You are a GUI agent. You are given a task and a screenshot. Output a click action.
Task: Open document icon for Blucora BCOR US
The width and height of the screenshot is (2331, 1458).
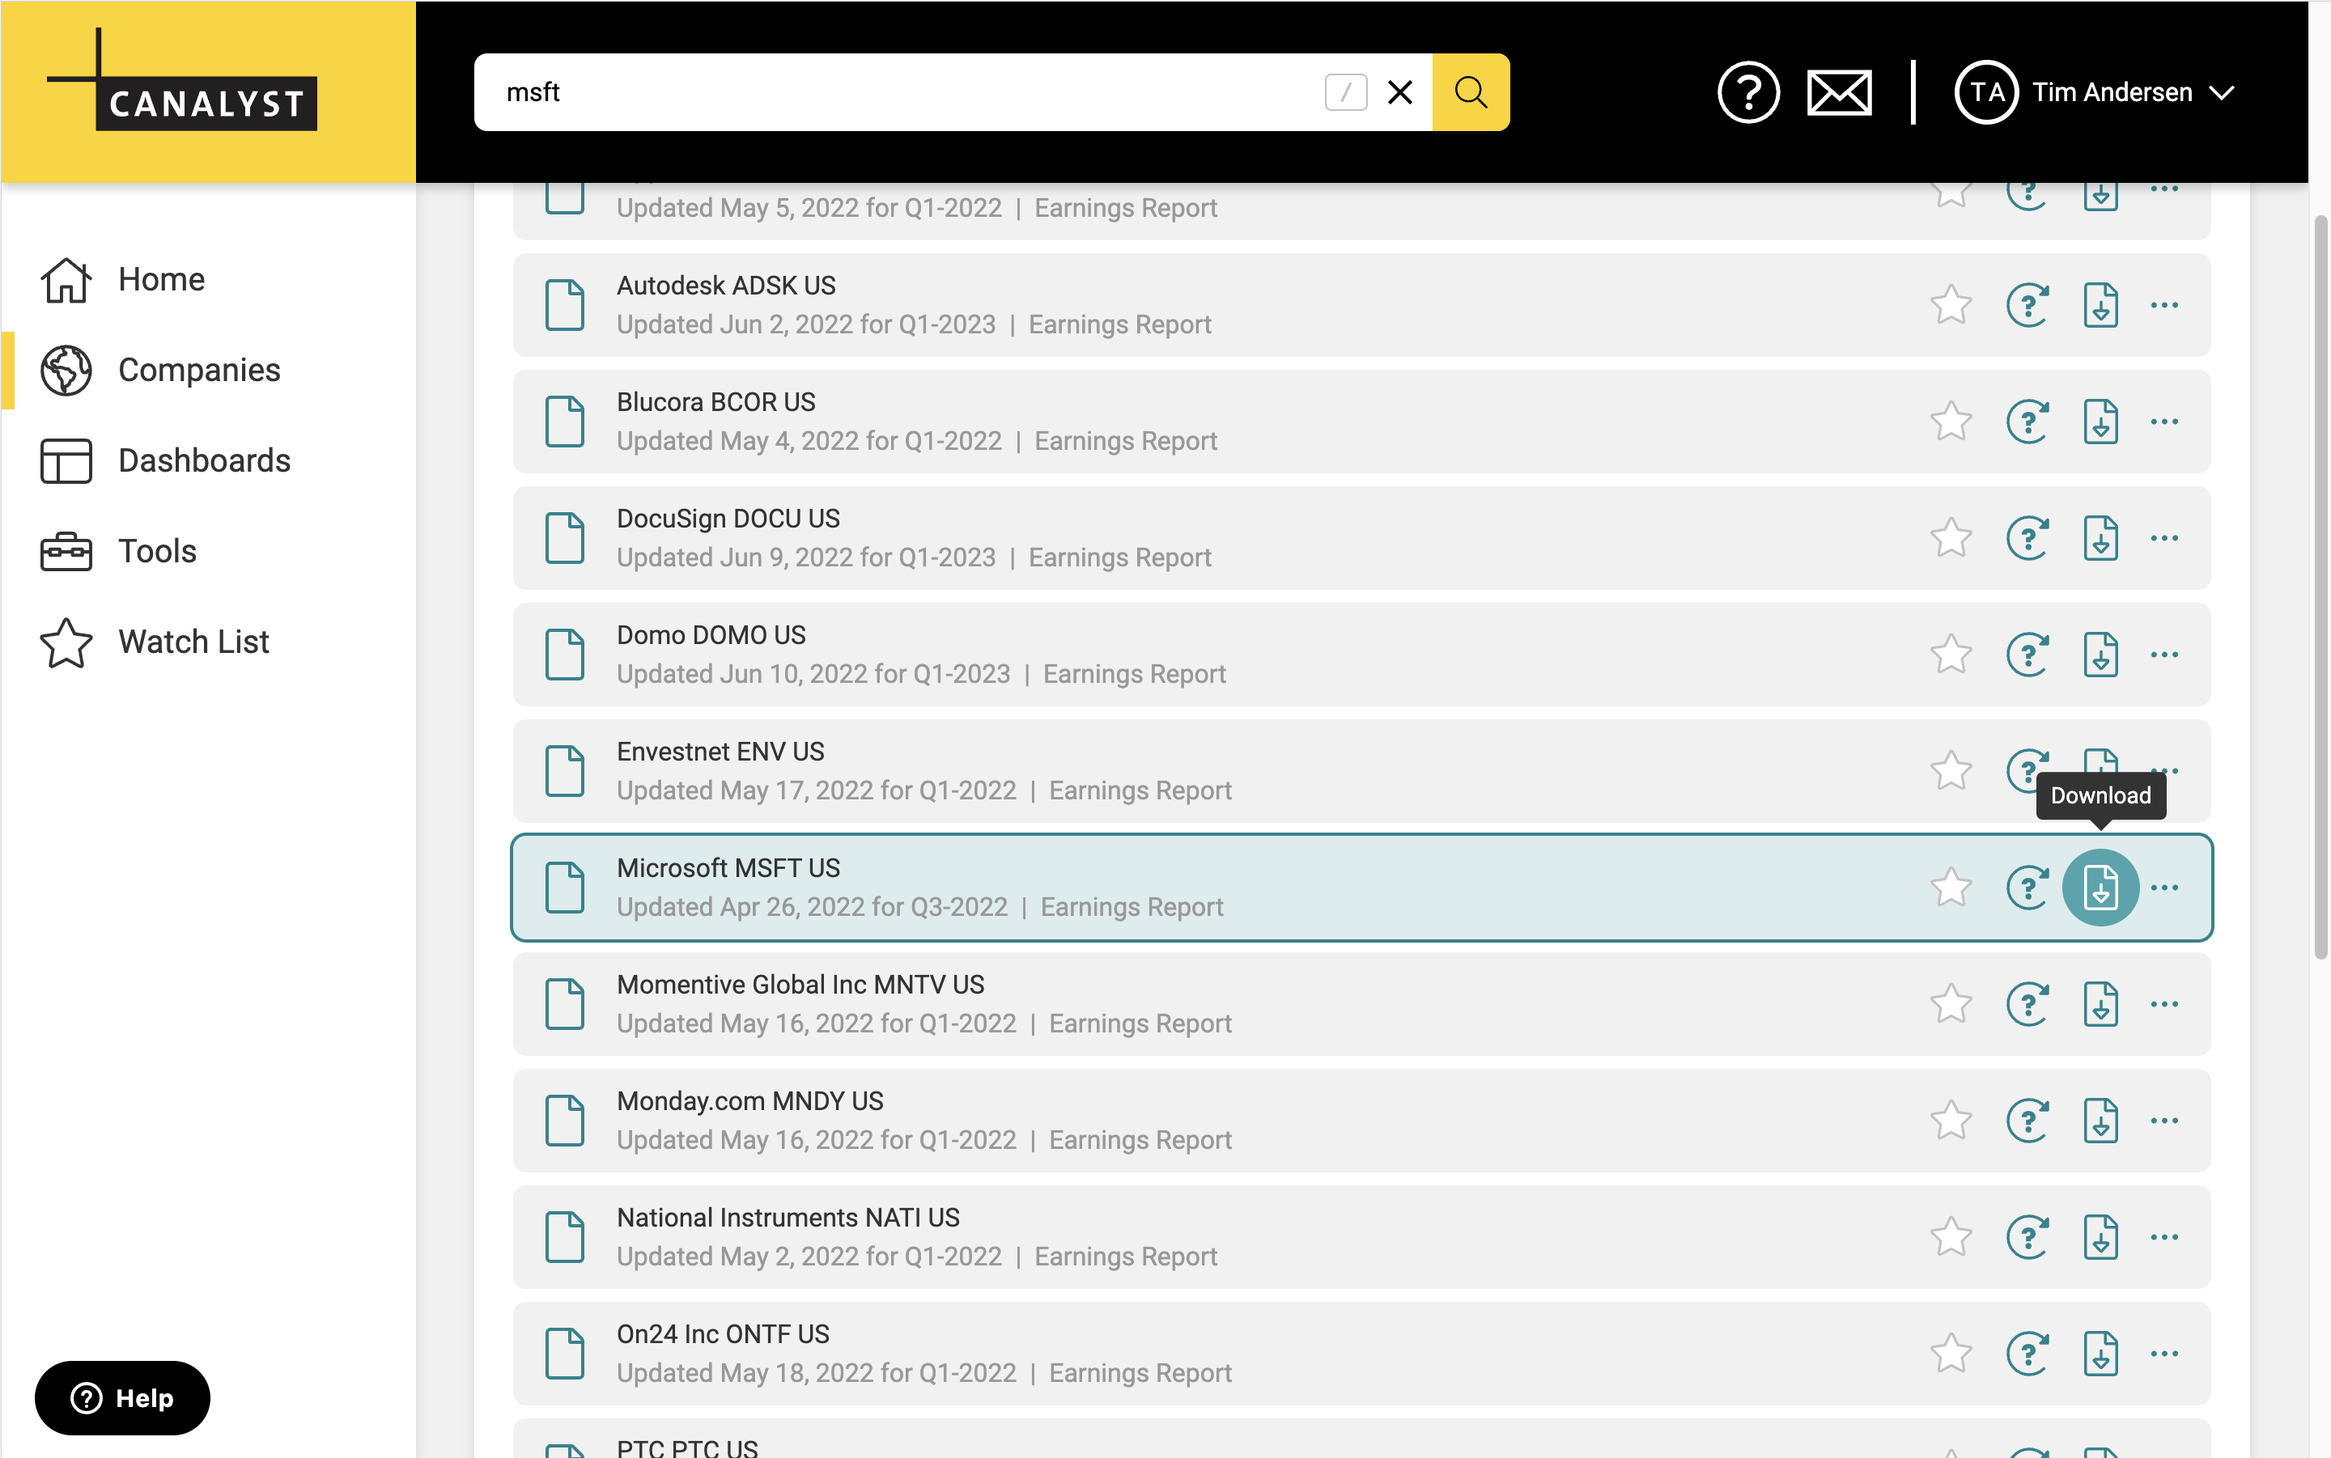(x=565, y=422)
